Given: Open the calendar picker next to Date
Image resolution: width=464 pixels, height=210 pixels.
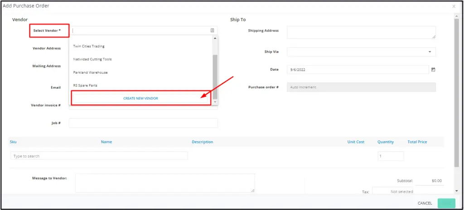Looking at the screenshot, I should coord(433,70).
